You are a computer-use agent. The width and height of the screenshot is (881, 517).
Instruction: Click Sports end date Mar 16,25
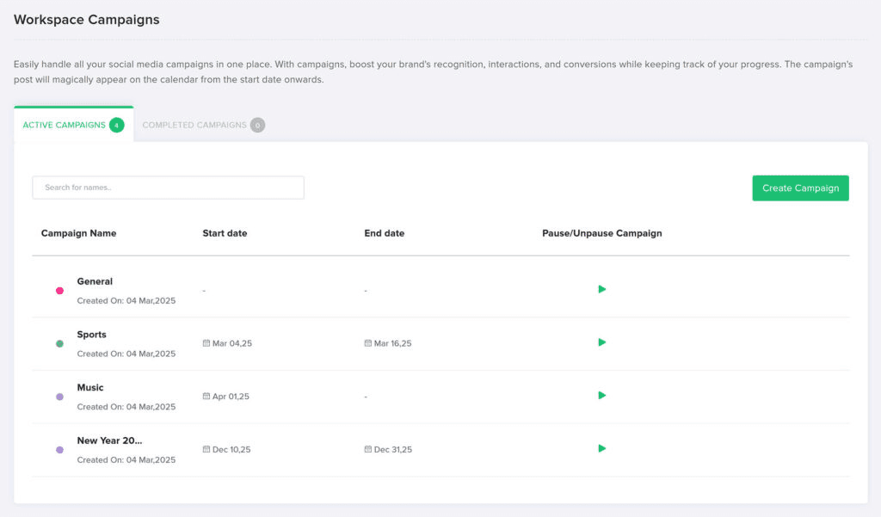click(x=392, y=343)
